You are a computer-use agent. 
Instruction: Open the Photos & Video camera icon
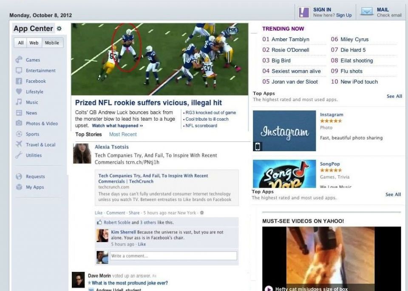(x=19, y=123)
